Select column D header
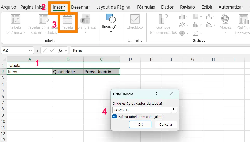Image resolution: width=250 pixels, height=142 pixels. pos(130,59)
